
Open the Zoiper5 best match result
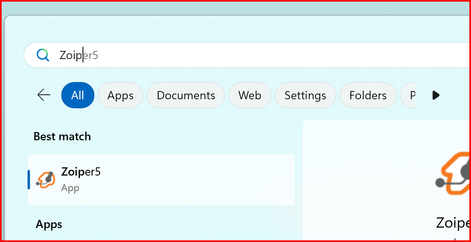161,180
